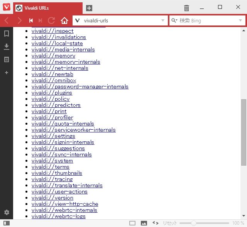Open the Vivaldi menu logo button
Viewport: 247px width, 227px height.
[7, 7]
